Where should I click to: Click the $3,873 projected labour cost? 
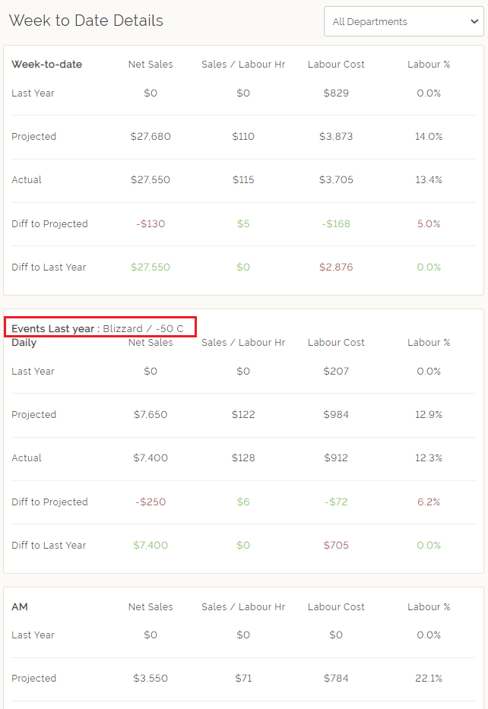tap(336, 137)
